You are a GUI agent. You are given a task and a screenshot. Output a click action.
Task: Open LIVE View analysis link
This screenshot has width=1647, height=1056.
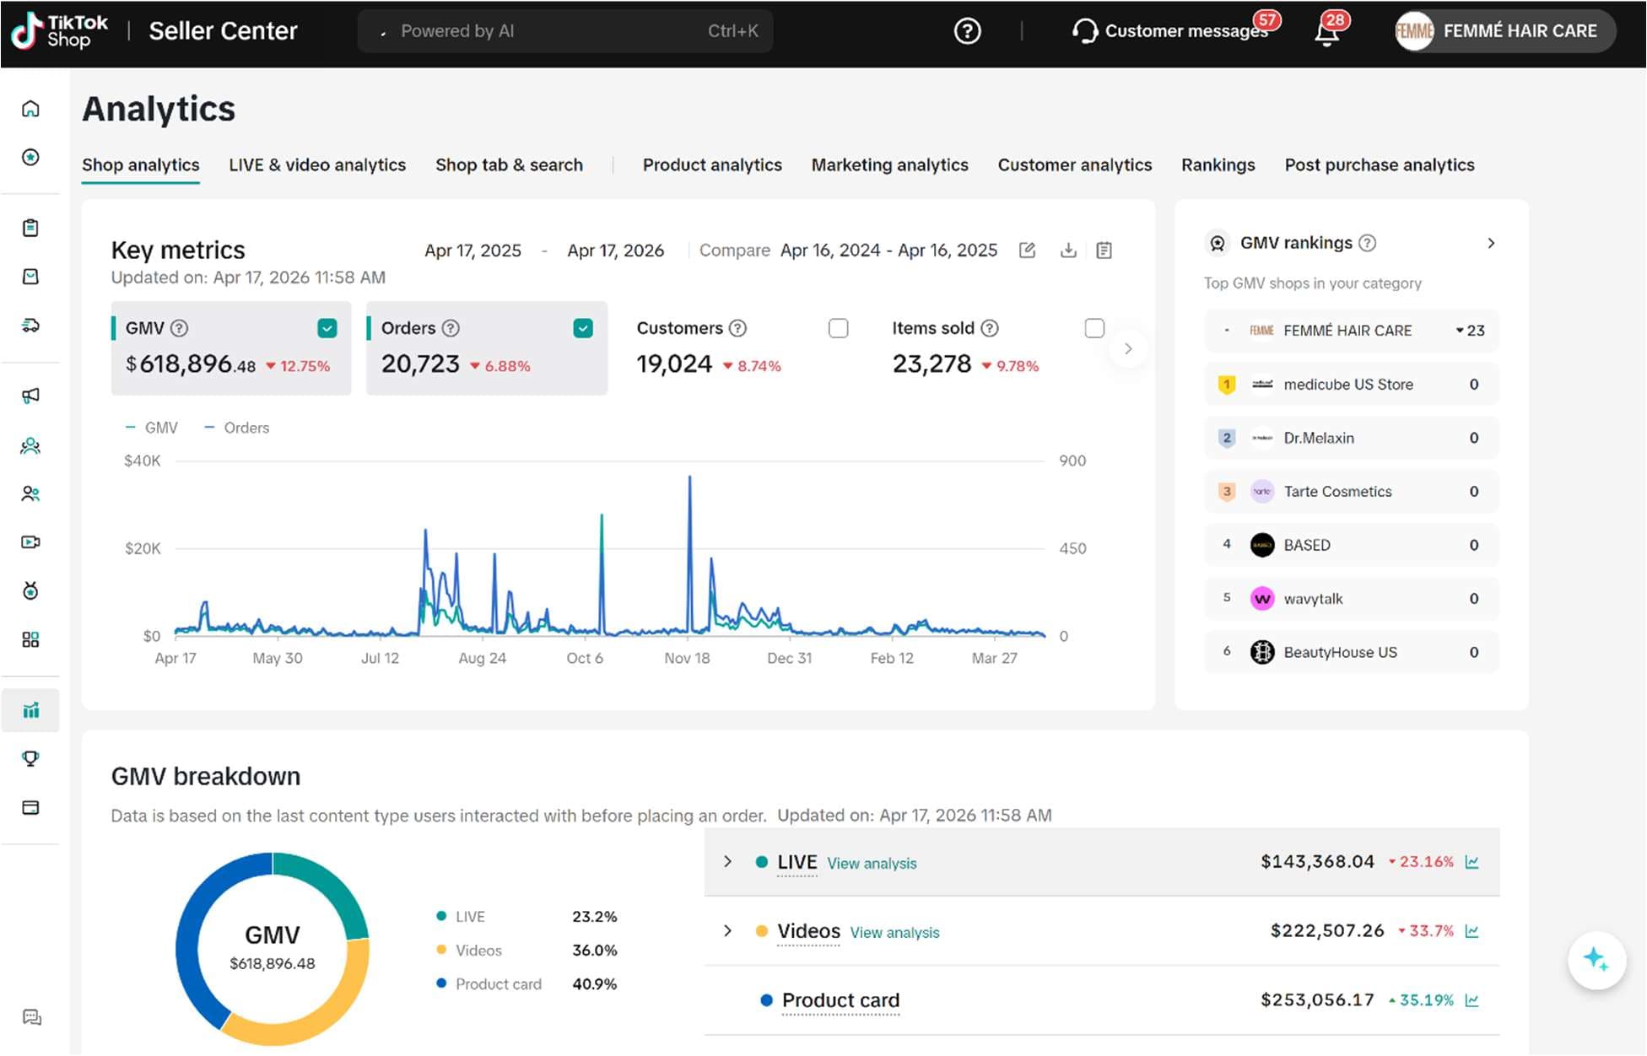872,864
